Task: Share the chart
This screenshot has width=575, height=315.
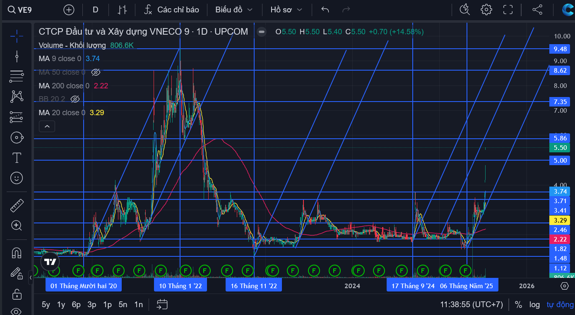Action: click(x=537, y=9)
